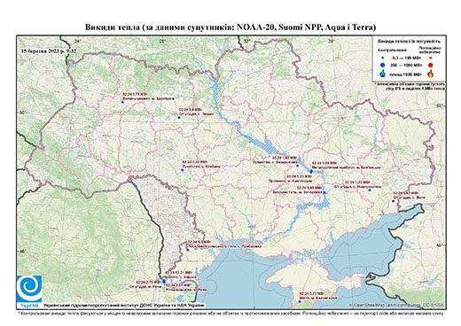Select the blue marker under the Новоукраїнка label
The width and height of the screenshot is (461, 326).
(370, 190)
